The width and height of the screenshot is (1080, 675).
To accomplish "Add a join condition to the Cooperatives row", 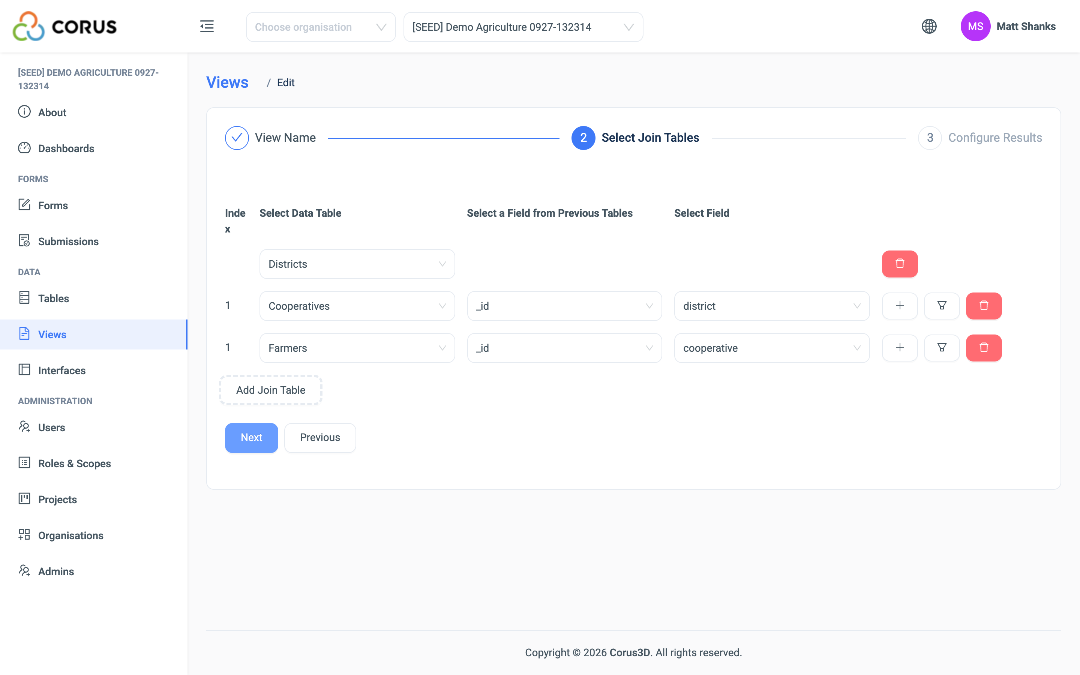I will point(900,306).
